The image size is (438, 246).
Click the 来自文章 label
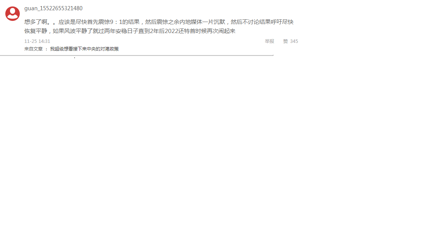tap(33, 49)
